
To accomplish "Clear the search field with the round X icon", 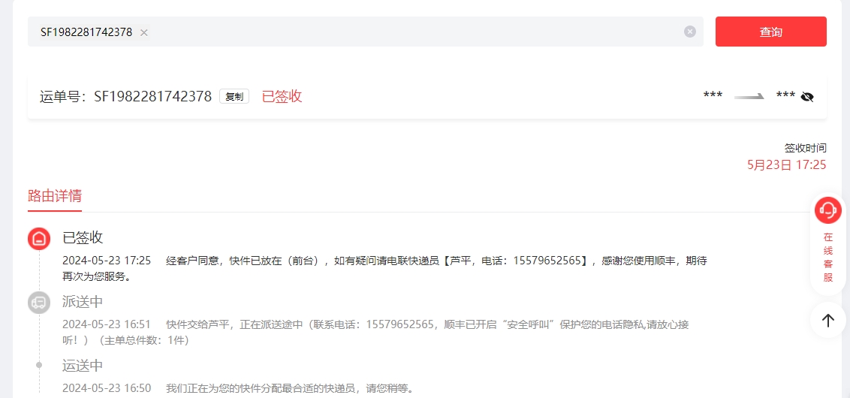I will [x=689, y=32].
